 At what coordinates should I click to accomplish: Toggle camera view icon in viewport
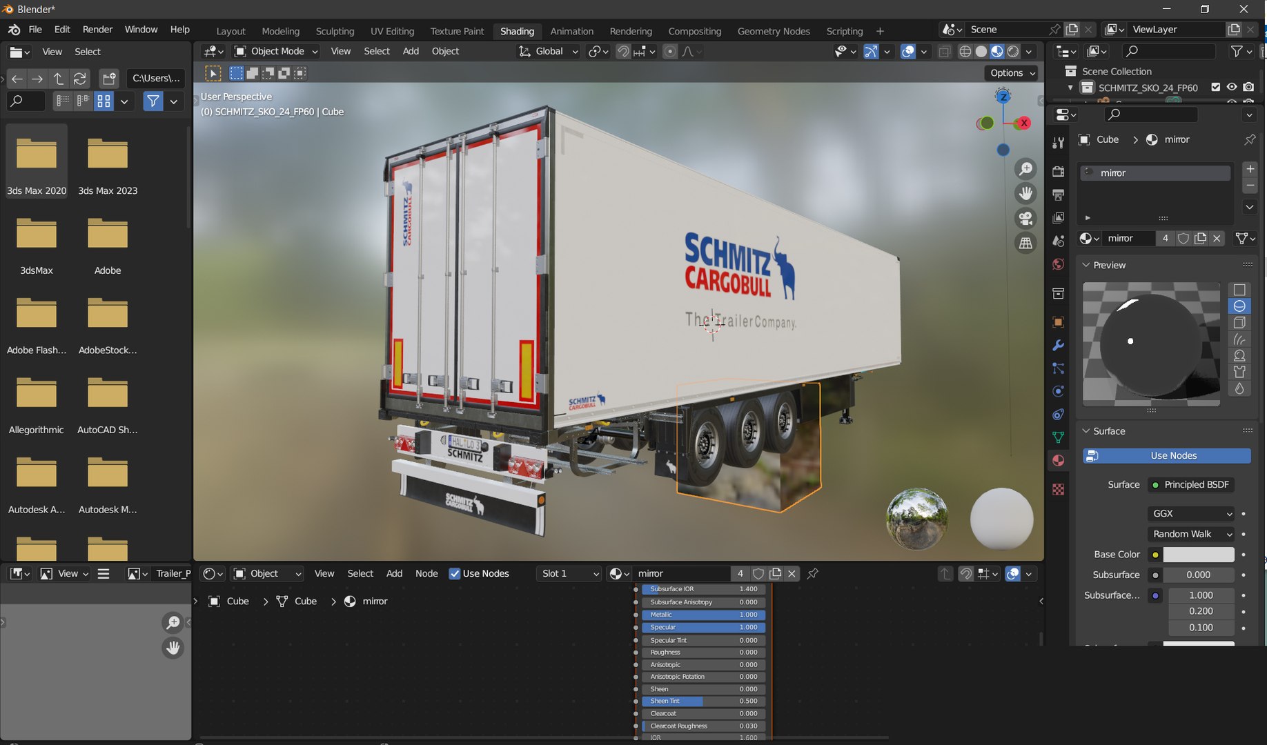coord(1026,219)
